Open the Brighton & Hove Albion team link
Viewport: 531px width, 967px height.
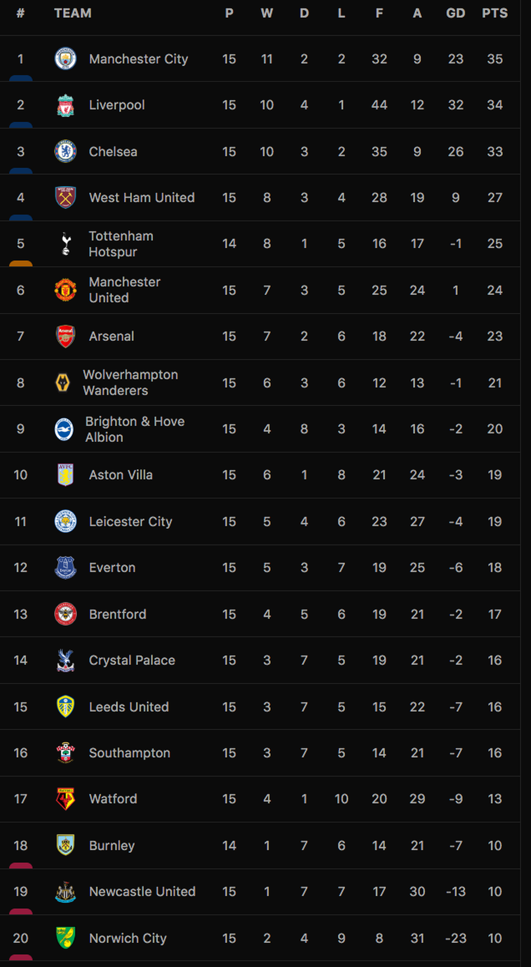coord(135,429)
